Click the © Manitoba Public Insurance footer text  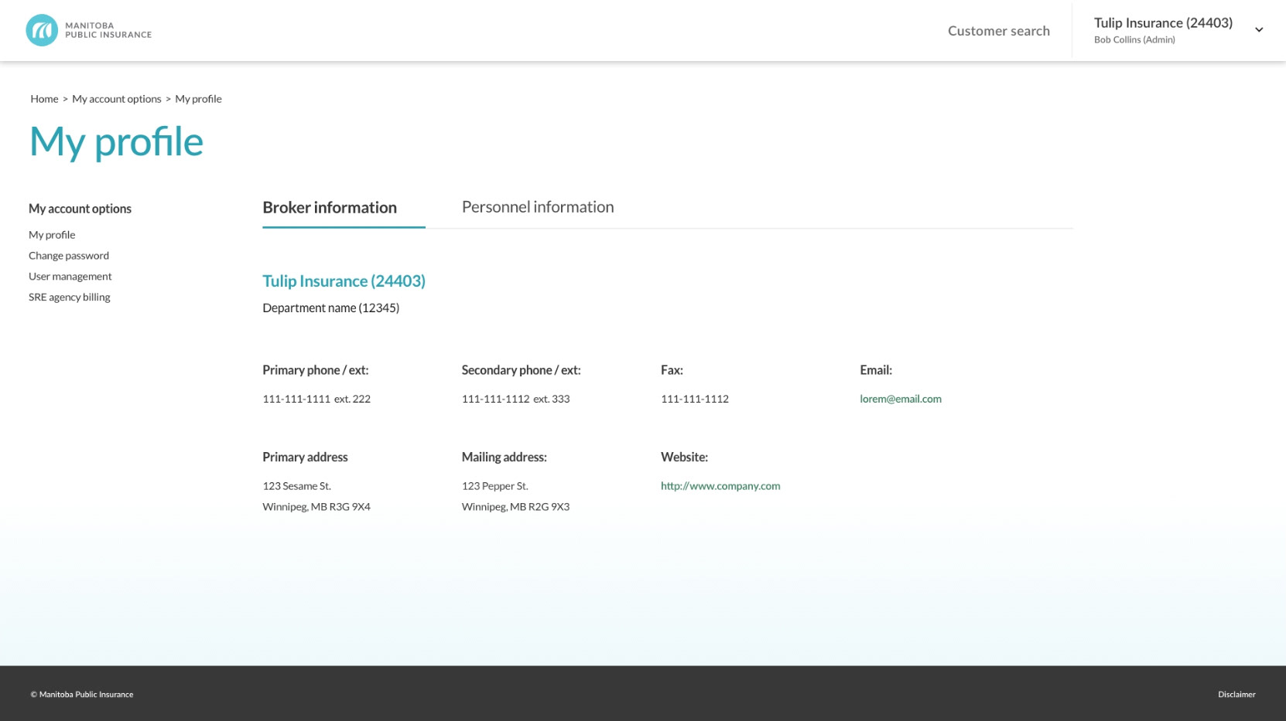82,695
